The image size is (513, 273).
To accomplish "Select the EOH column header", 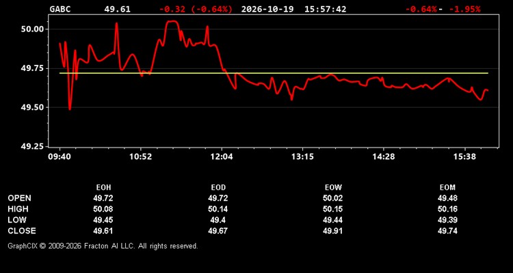I will pos(103,188).
